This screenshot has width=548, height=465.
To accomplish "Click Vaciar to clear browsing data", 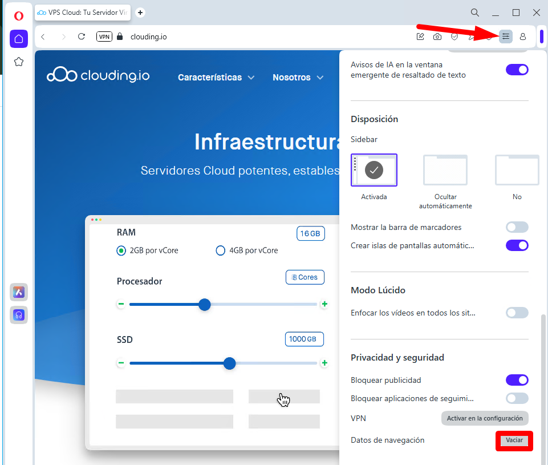I will pos(514,440).
